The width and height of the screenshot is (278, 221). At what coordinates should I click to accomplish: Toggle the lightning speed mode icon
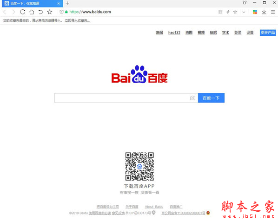click(x=228, y=12)
